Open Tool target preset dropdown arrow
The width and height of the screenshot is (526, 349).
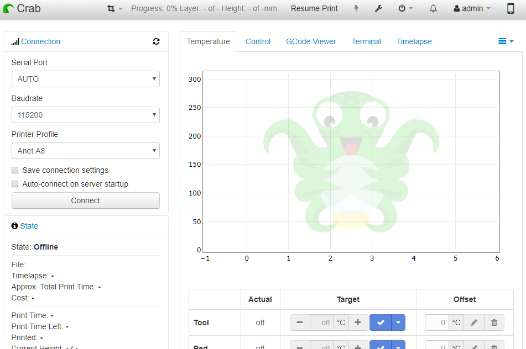pos(398,322)
